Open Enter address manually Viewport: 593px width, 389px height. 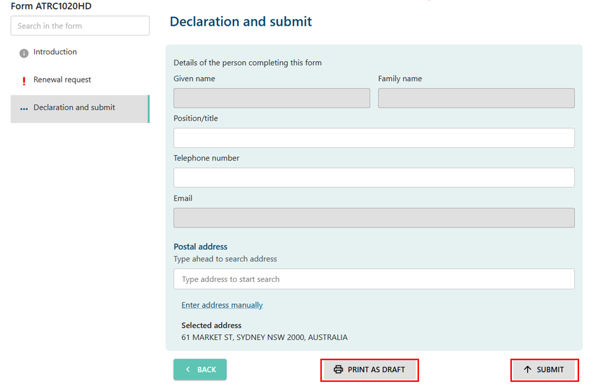[x=222, y=305]
